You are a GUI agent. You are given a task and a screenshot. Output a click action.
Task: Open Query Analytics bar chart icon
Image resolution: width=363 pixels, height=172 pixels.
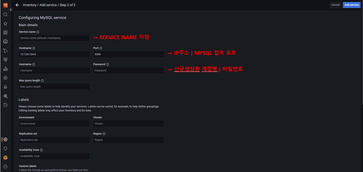point(5,69)
